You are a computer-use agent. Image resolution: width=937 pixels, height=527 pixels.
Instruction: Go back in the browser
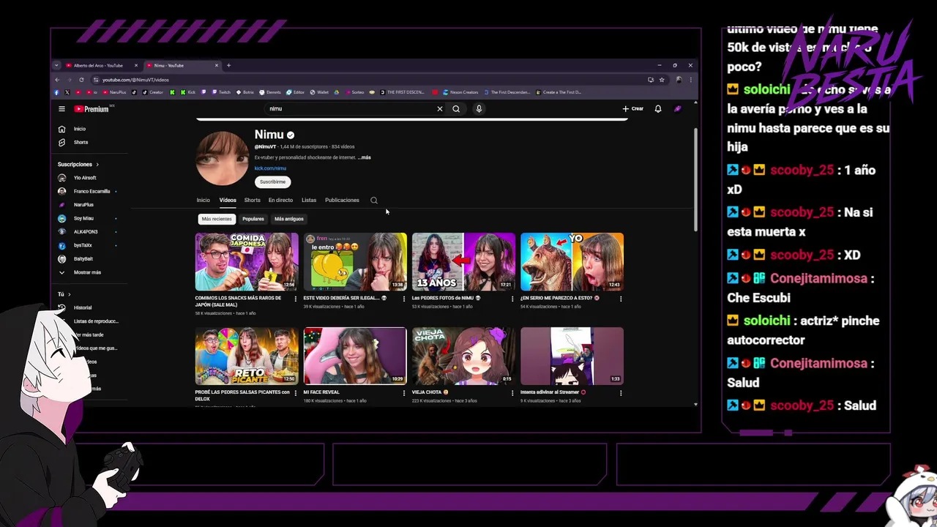(57, 80)
